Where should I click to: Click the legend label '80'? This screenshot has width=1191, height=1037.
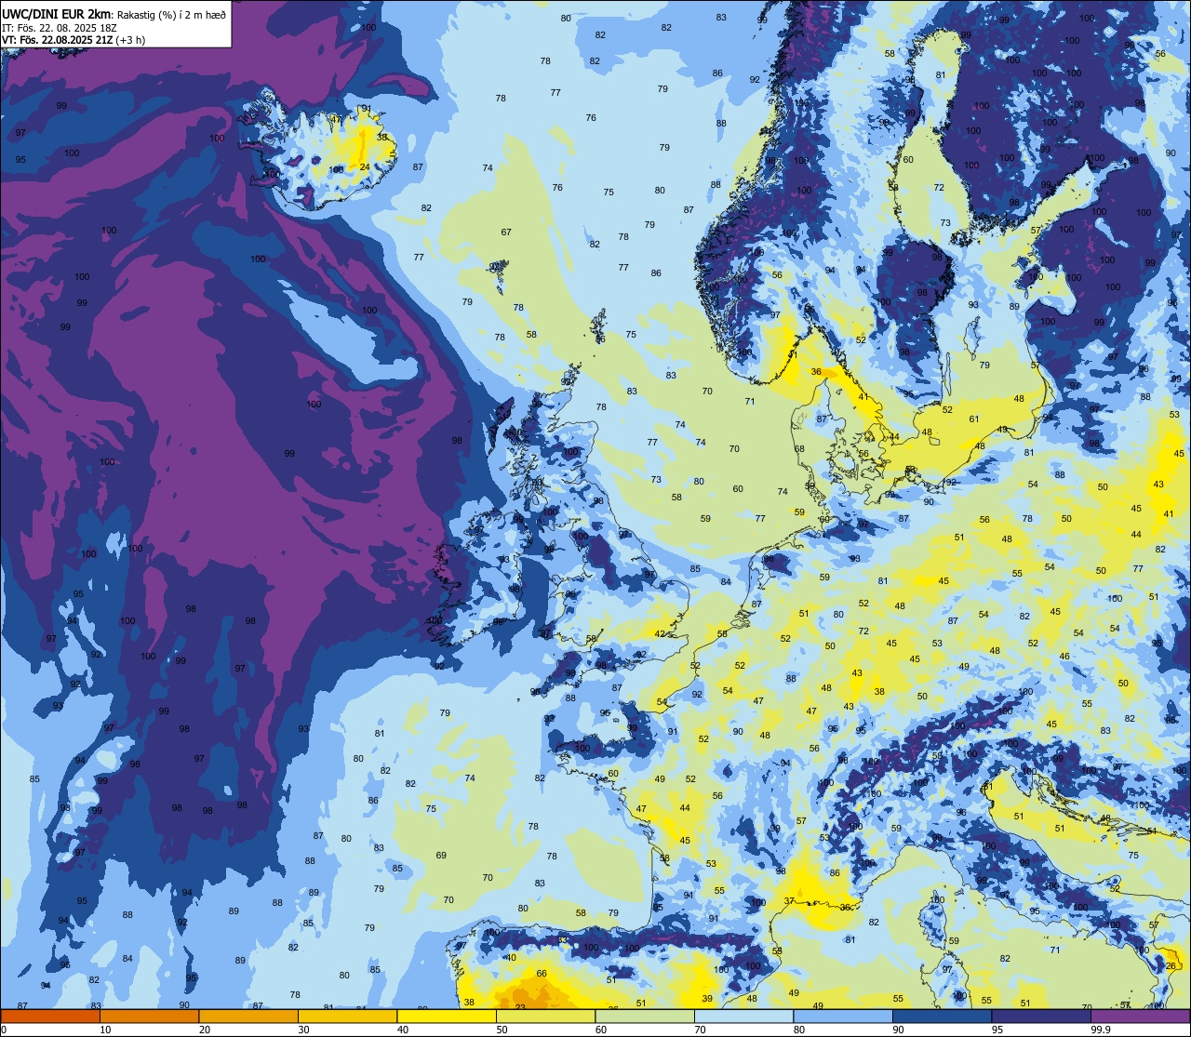pos(799,1030)
